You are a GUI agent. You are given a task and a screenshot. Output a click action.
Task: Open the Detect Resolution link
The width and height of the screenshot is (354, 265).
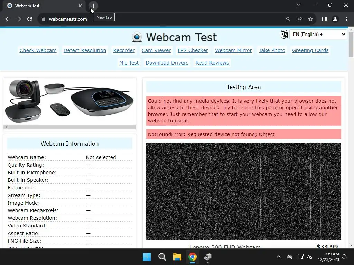85,50
